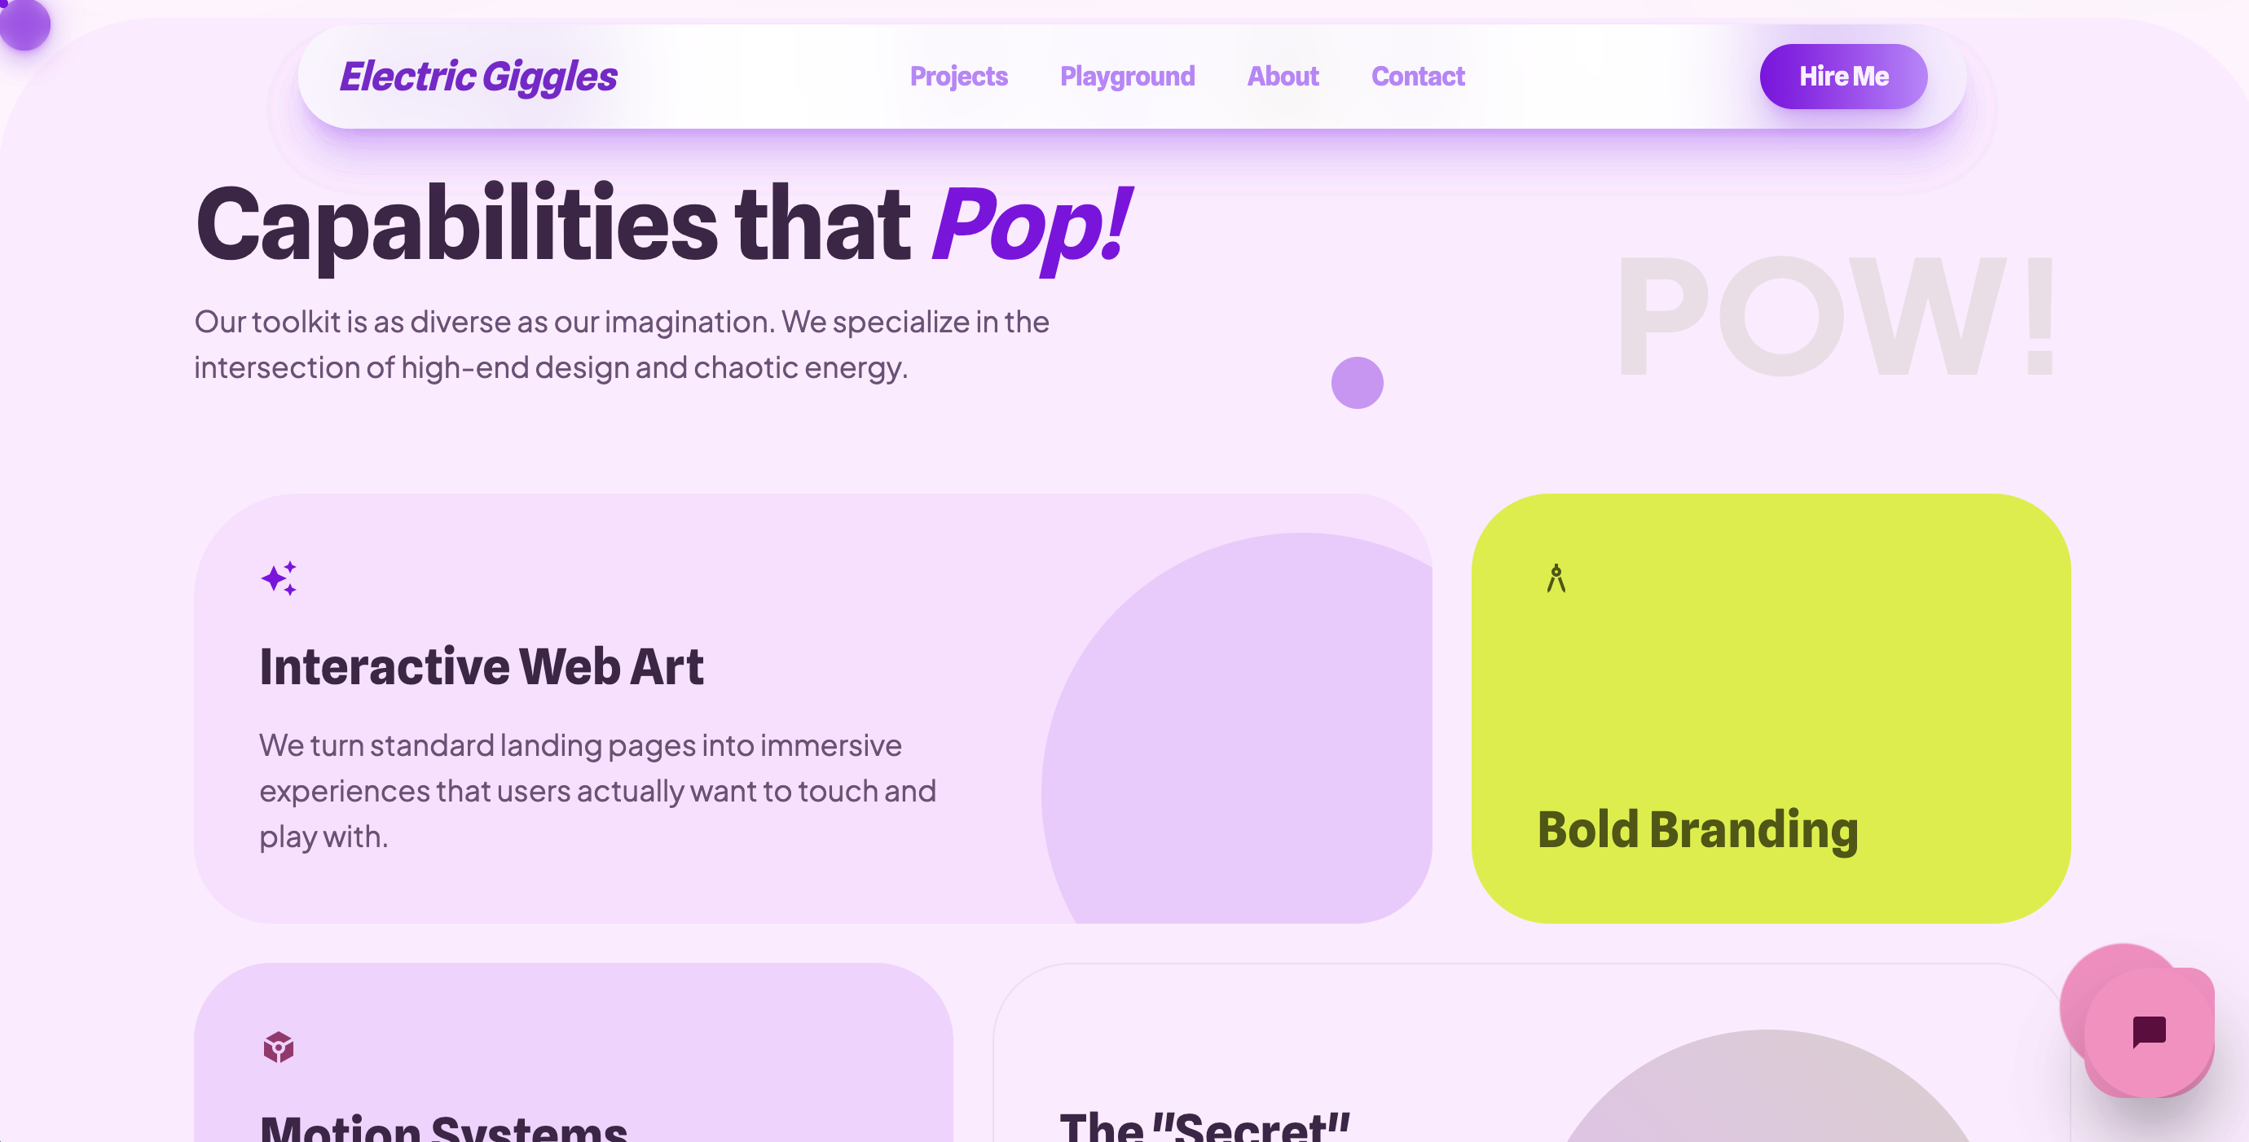The image size is (2249, 1142).
Task: Click the cube icon above Motion Systems
Action: pyautogui.click(x=279, y=1046)
